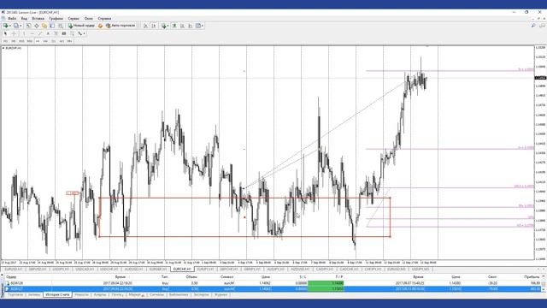Click the green plus Indicators icon

164,26
